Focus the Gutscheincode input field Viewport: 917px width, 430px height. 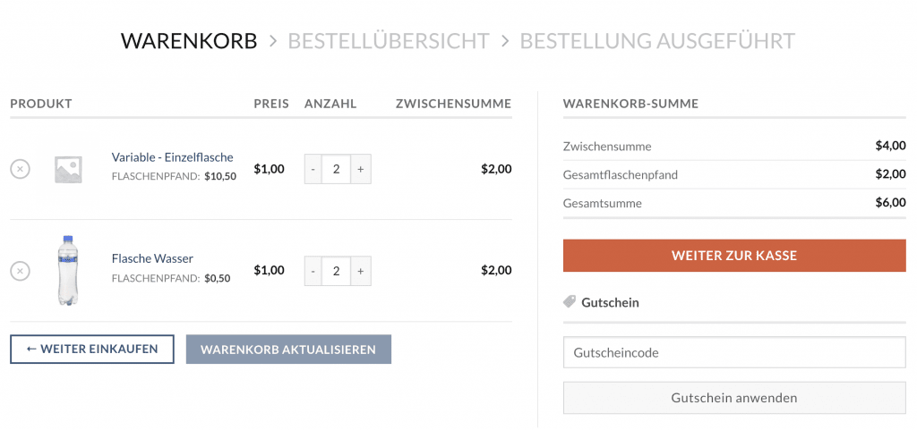(734, 352)
